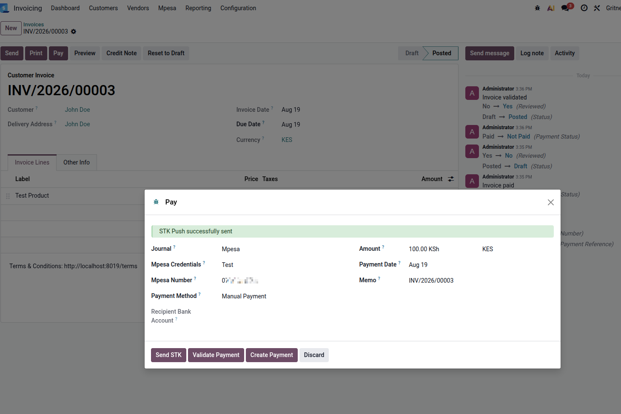Click the Terms & Conditions text
The image size is (621, 414).
(x=73, y=266)
